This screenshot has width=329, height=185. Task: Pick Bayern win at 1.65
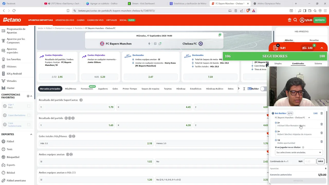tap(76, 125)
